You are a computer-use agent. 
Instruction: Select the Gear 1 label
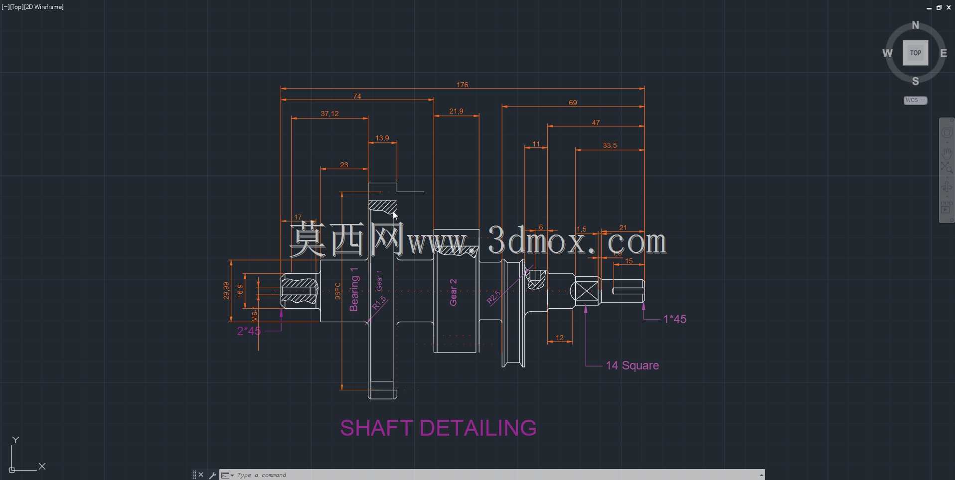tap(379, 281)
